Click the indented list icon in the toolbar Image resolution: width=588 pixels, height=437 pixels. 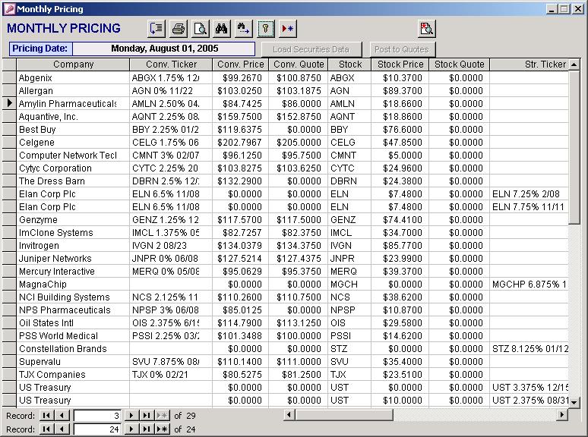[x=156, y=29]
